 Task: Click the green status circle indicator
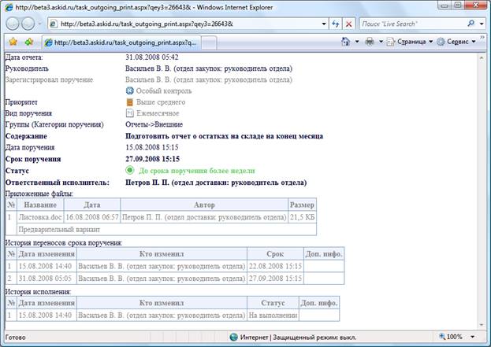[x=129, y=171]
